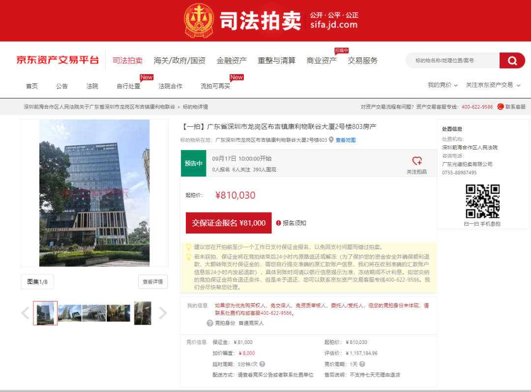This screenshot has height=392, width=531.
Task: Open 自行处置 menu item
Action: [x=128, y=86]
